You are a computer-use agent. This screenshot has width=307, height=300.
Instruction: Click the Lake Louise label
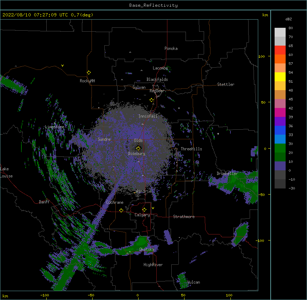(6, 172)
